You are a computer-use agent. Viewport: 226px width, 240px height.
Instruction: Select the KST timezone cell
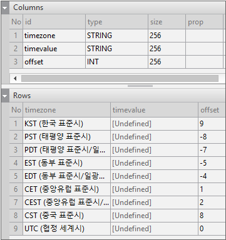pyautogui.click(x=66, y=124)
